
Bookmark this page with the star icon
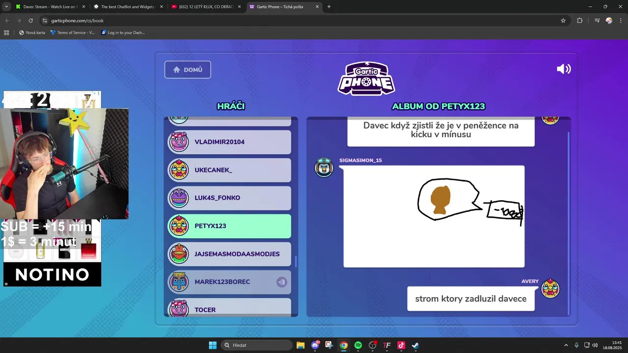pyautogui.click(x=563, y=21)
